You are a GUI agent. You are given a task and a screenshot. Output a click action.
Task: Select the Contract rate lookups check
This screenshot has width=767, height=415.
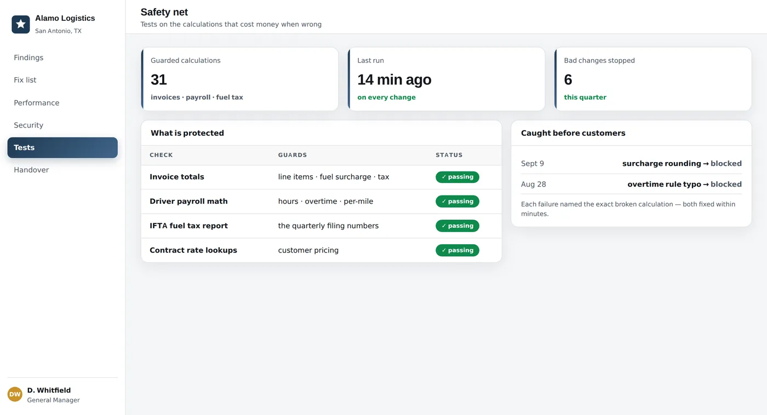(x=193, y=250)
